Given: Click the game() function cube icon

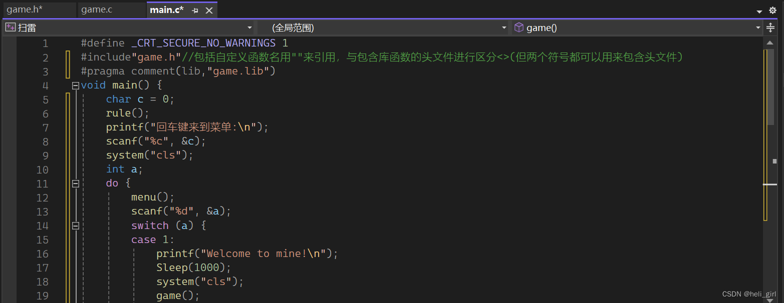Looking at the screenshot, I should coord(519,27).
